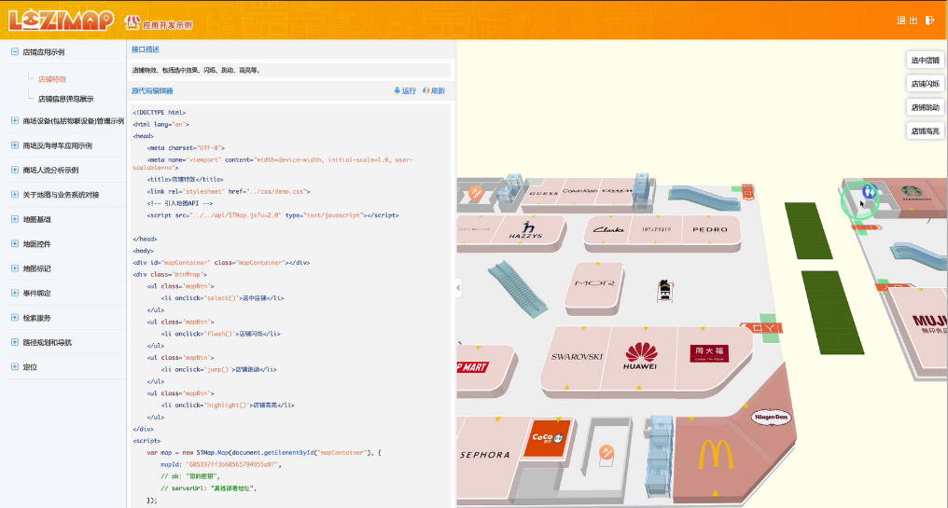Click the orange elevator icon near CoCo
This screenshot has width=948, height=508.
(x=606, y=452)
